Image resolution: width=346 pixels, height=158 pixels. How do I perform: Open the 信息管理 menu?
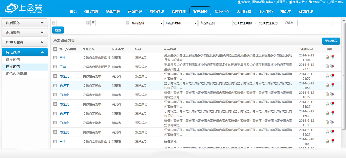[91, 11]
